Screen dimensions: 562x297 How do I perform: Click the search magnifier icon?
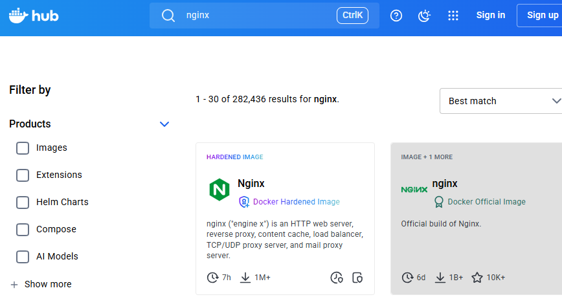click(x=168, y=16)
